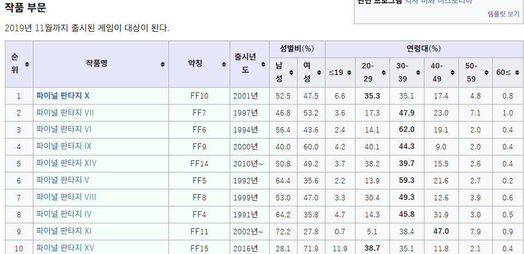
Task: Click the 2016년 release year cell
Action: coord(249,249)
